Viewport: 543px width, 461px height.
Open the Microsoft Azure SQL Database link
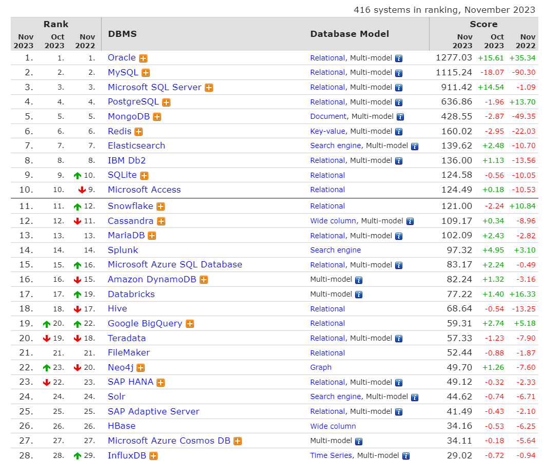(175, 265)
